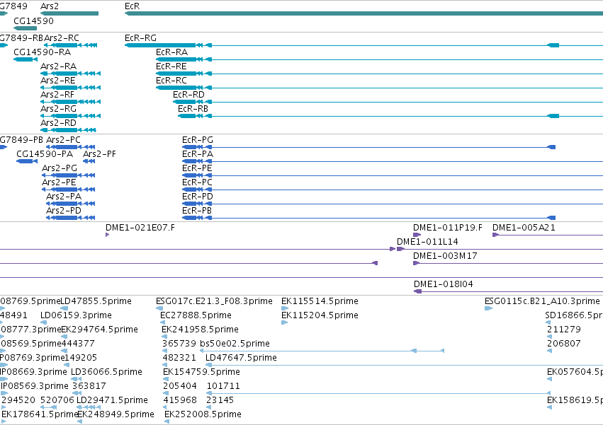Select transcript Ars2-RE label
This screenshot has height=425, width=603.
click(x=58, y=81)
